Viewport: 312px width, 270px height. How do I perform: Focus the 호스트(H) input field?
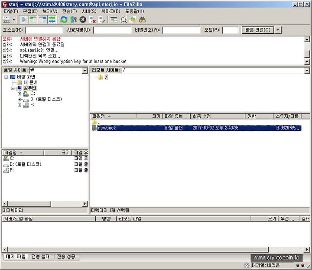[x=44, y=30]
